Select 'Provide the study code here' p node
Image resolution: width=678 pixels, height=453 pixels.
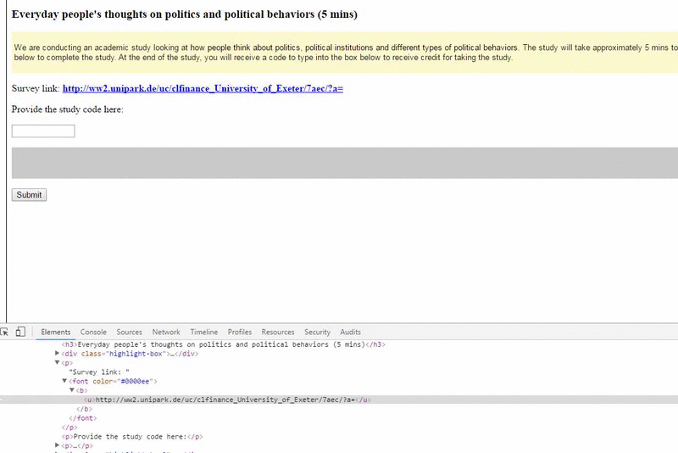132,437
